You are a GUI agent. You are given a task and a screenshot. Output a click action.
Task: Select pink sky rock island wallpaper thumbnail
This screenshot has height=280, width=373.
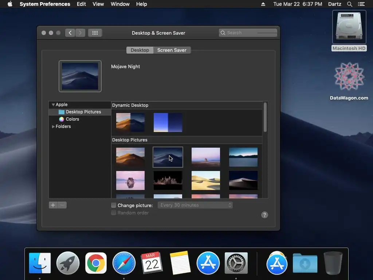click(x=206, y=157)
